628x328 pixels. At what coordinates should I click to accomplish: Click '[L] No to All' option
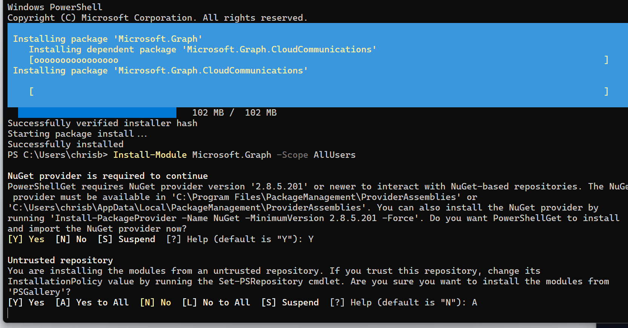click(216, 302)
